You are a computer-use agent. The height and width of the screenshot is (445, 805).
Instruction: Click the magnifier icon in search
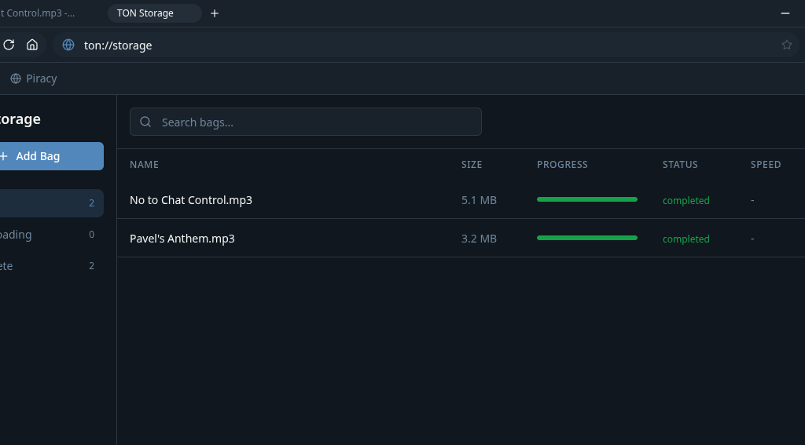point(145,122)
